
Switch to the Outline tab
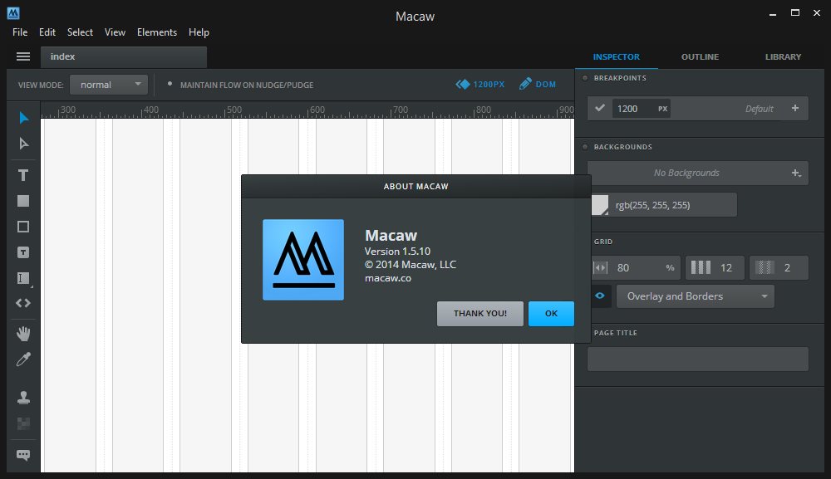[700, 56]
